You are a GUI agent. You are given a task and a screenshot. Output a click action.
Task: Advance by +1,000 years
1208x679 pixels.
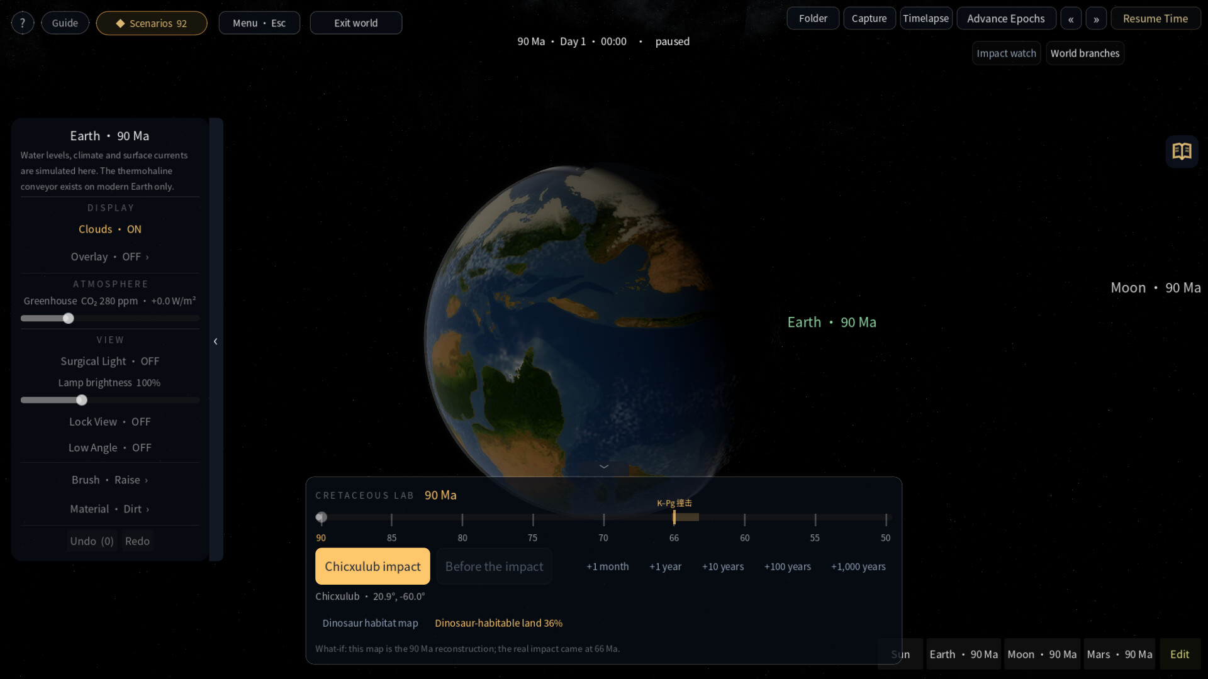pyautogui.click(x=858, y=566)
